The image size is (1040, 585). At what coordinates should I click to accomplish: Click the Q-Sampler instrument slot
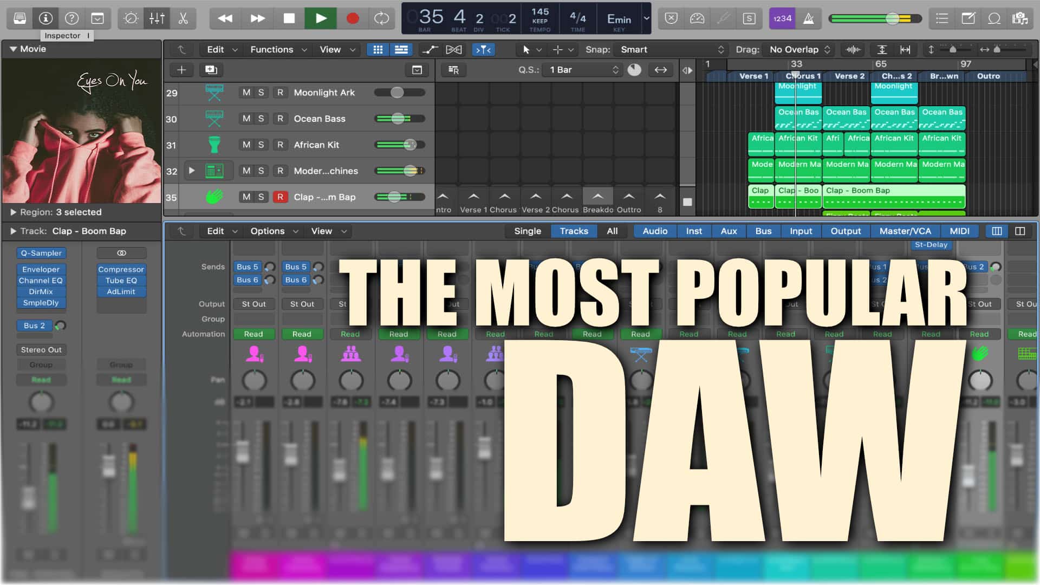click(41, 253)
